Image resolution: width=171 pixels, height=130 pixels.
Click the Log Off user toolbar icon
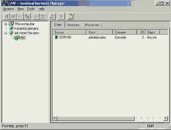click(x=52, y=16)
